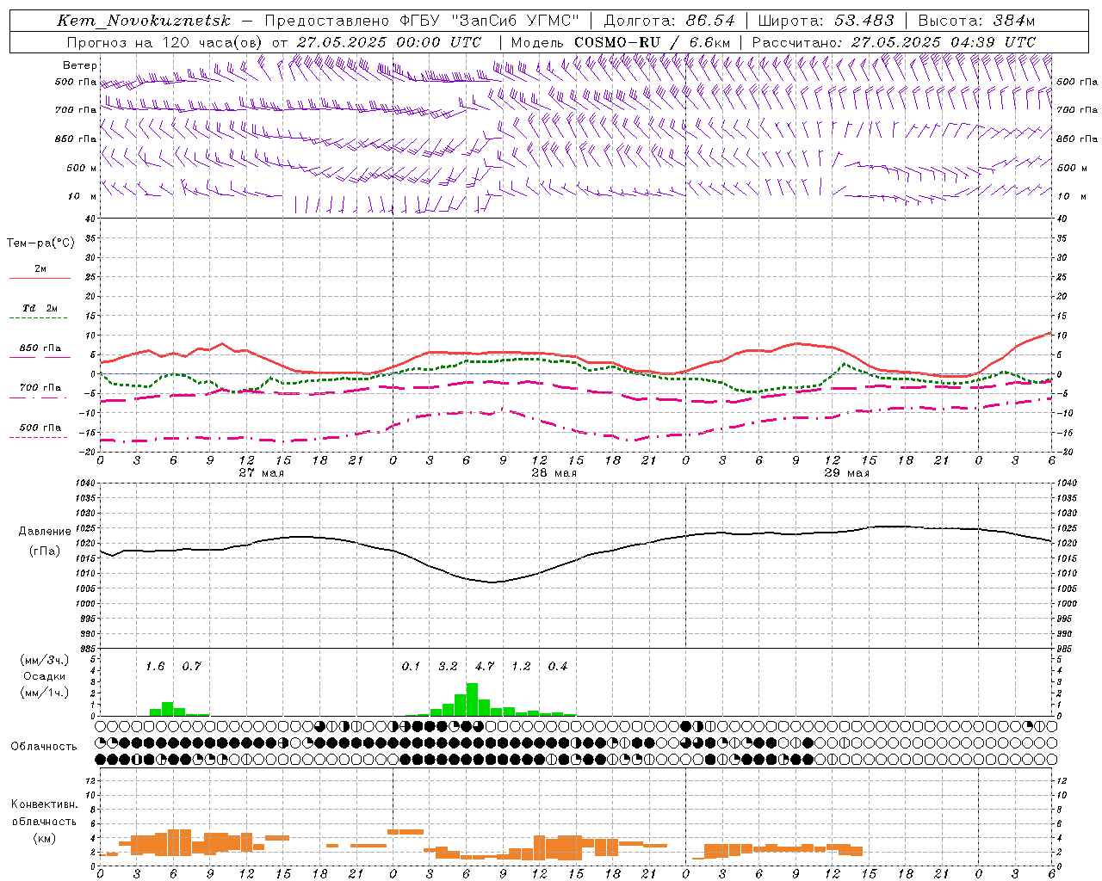
Task: Click the 0.1 precipitation total value
Action: (411, 667)
